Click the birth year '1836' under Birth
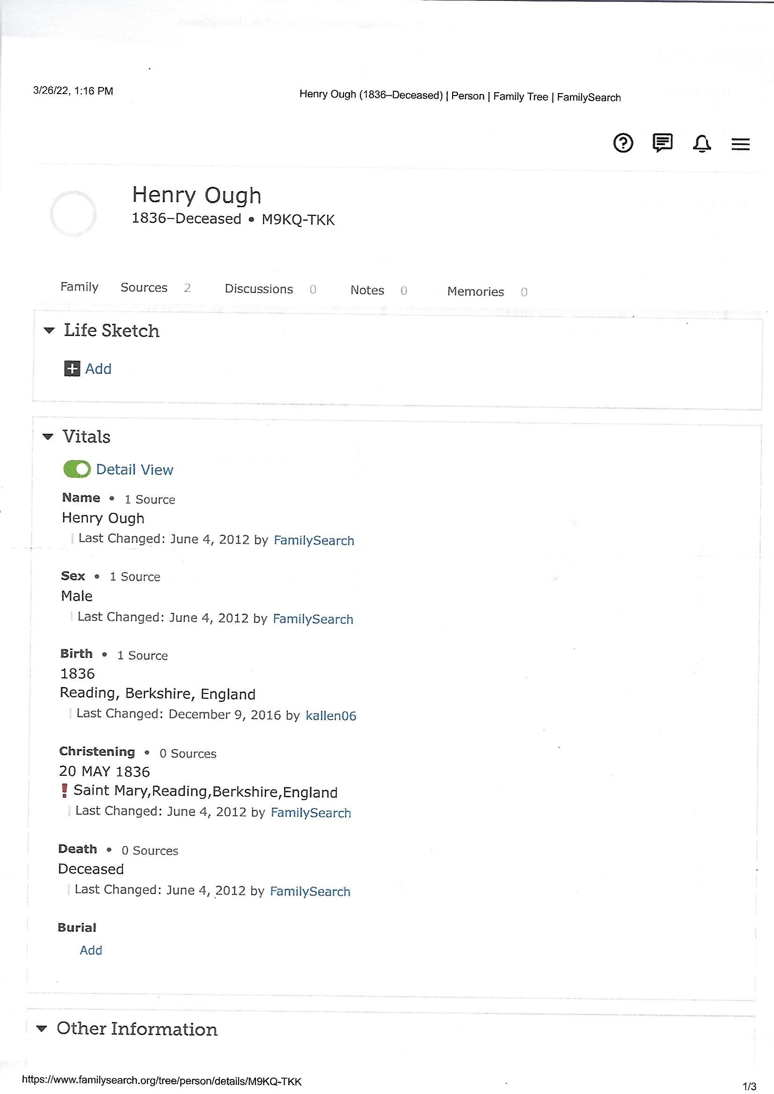This screenshot has height=1094, width=774. pyautogui.click(x=77, y=673)
